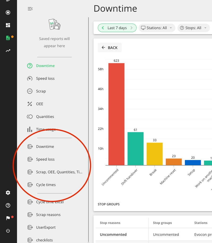This screenshot has height=243, width=212.
Task: Select the Speed loss report
Action: click(x=45, y=78)
